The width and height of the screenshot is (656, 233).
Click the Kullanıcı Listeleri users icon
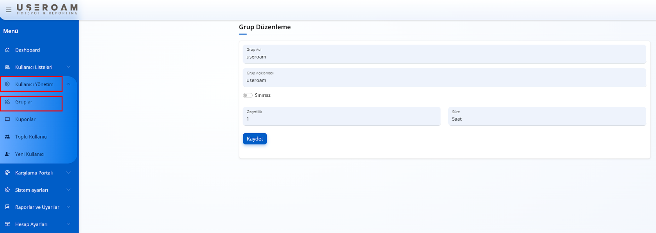(7, 67)
